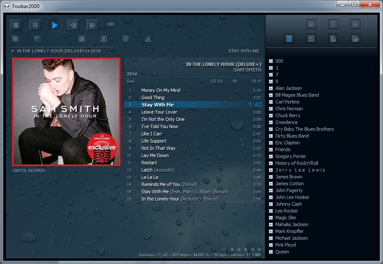This screenshot has width=383, height=264.
Task: Open the lyrics/notes edit icon
Action: click(x=126, y=39)
